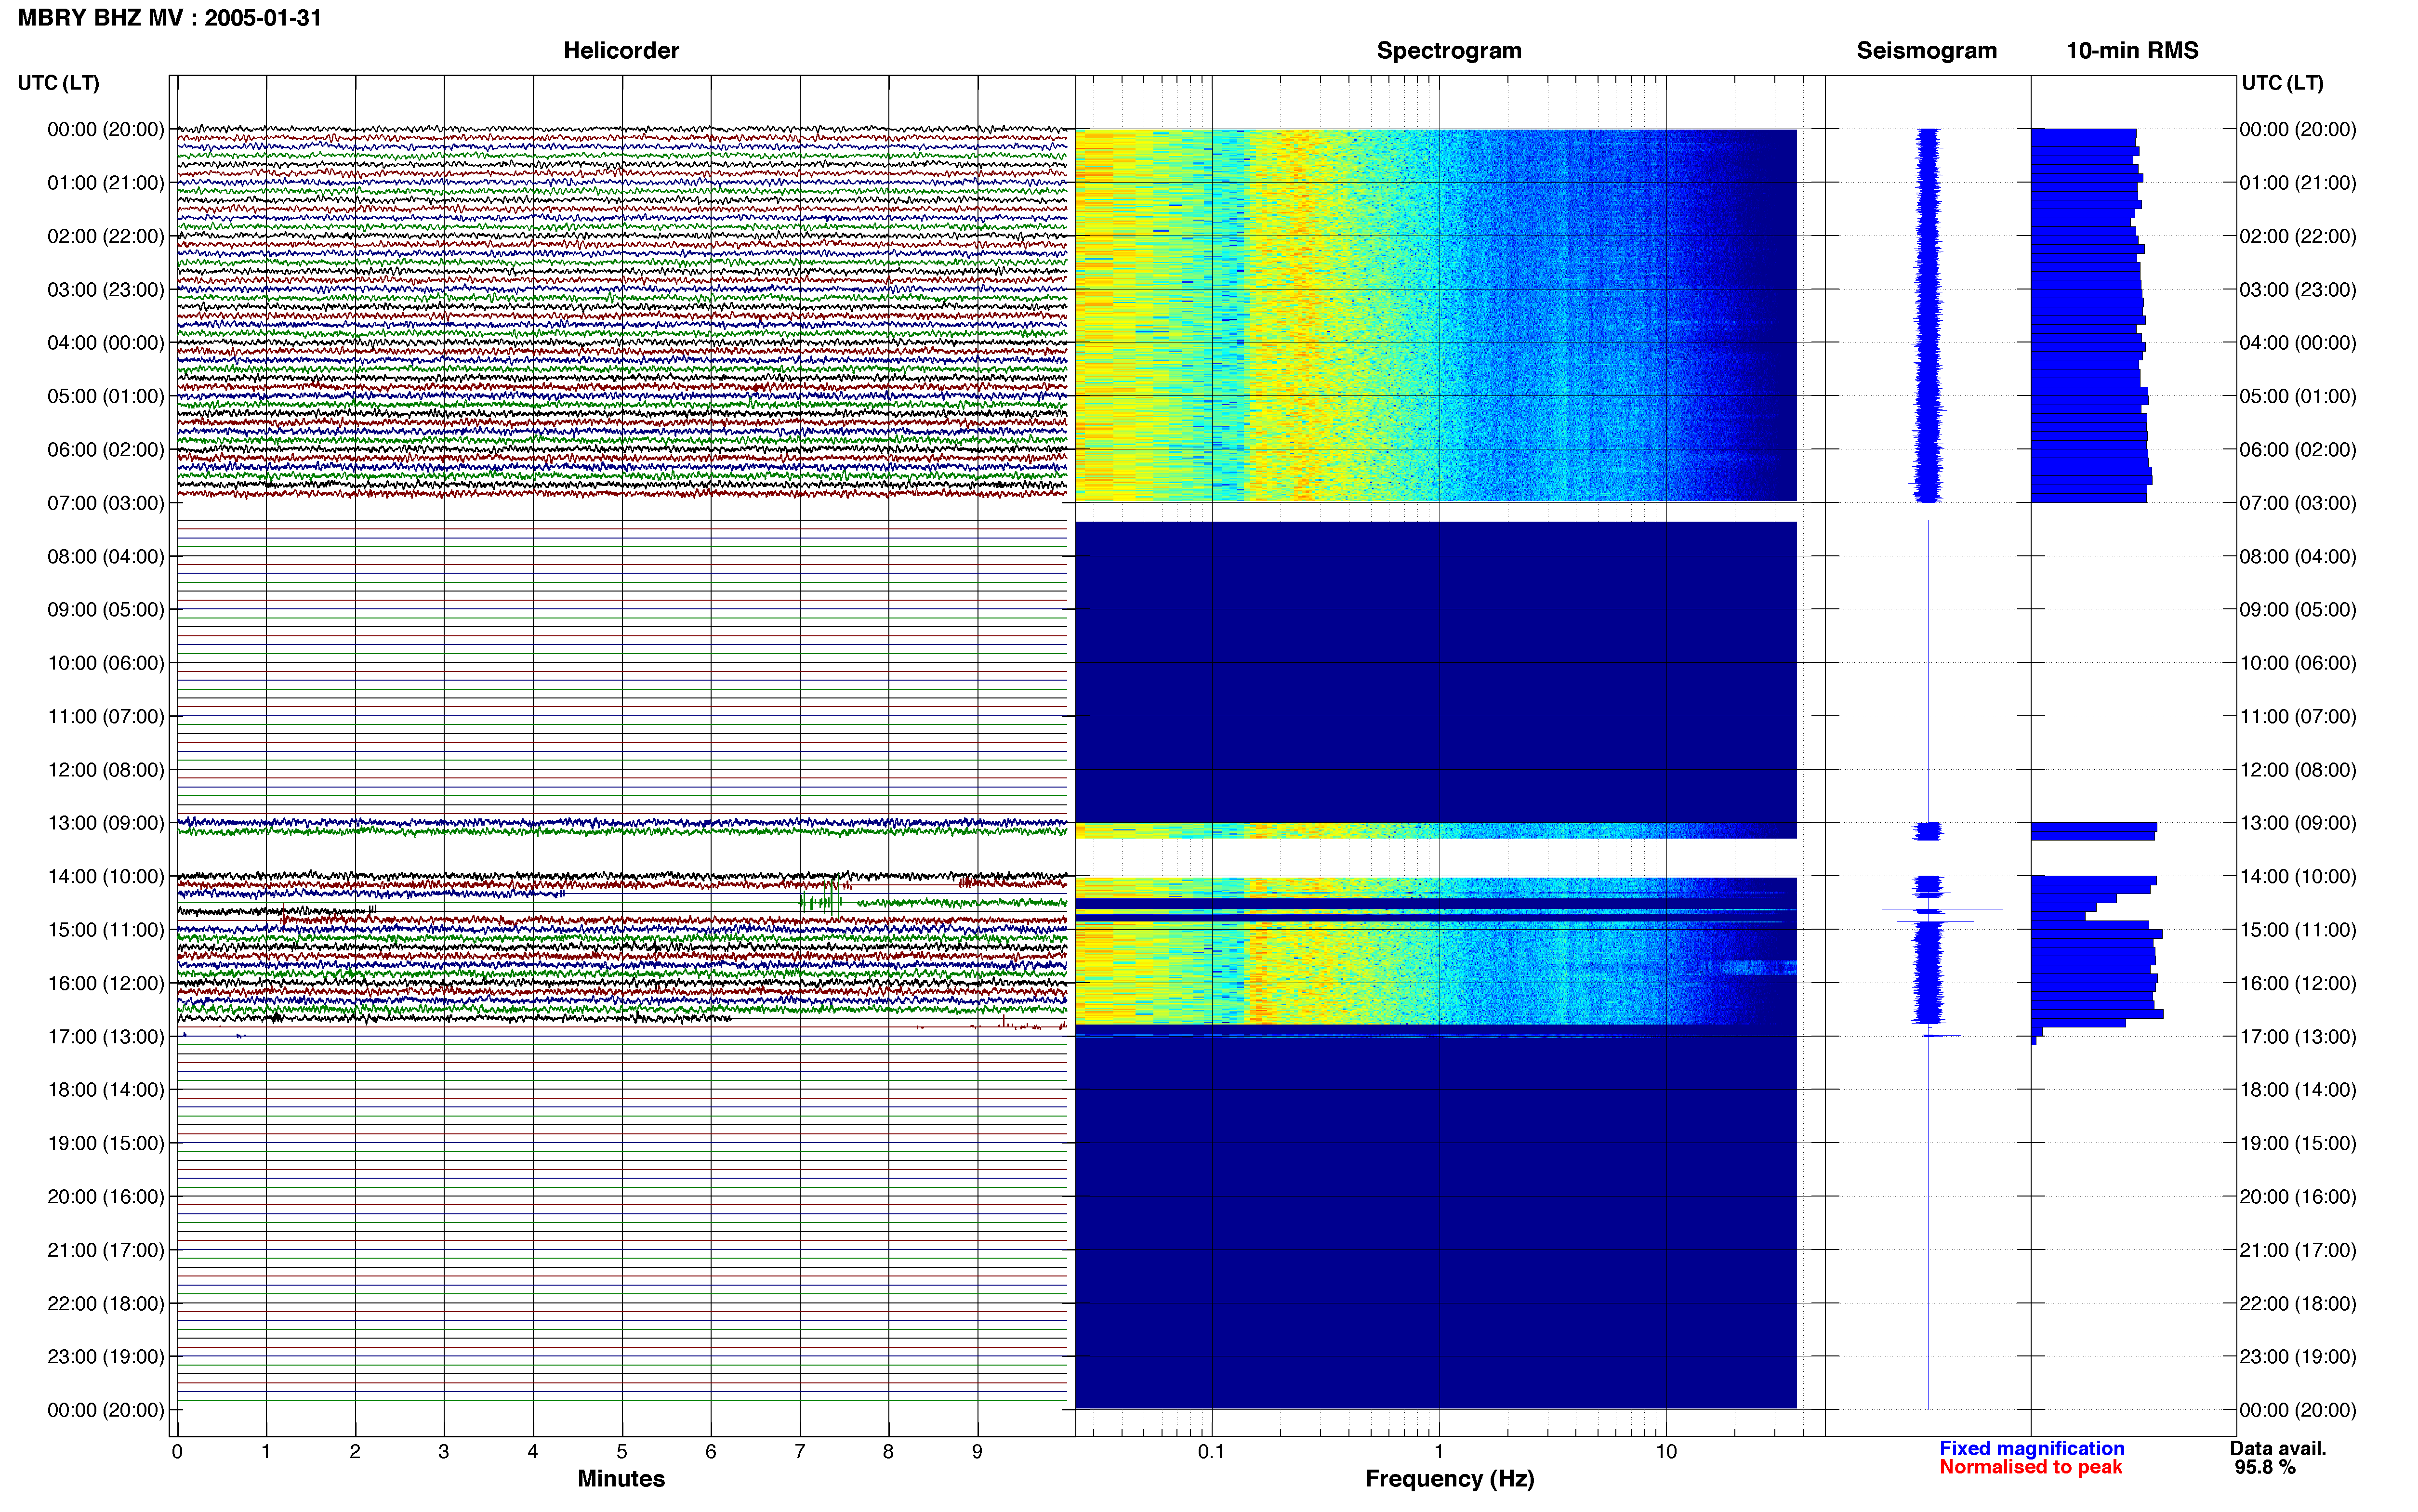Click left time label '12:00 (08:00)'

click(106, 770)
